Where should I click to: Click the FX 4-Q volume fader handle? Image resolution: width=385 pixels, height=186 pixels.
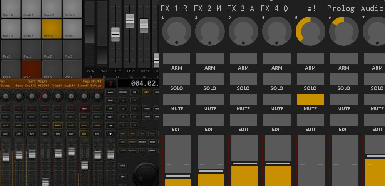pyautogui.click(x=278, y=163)
